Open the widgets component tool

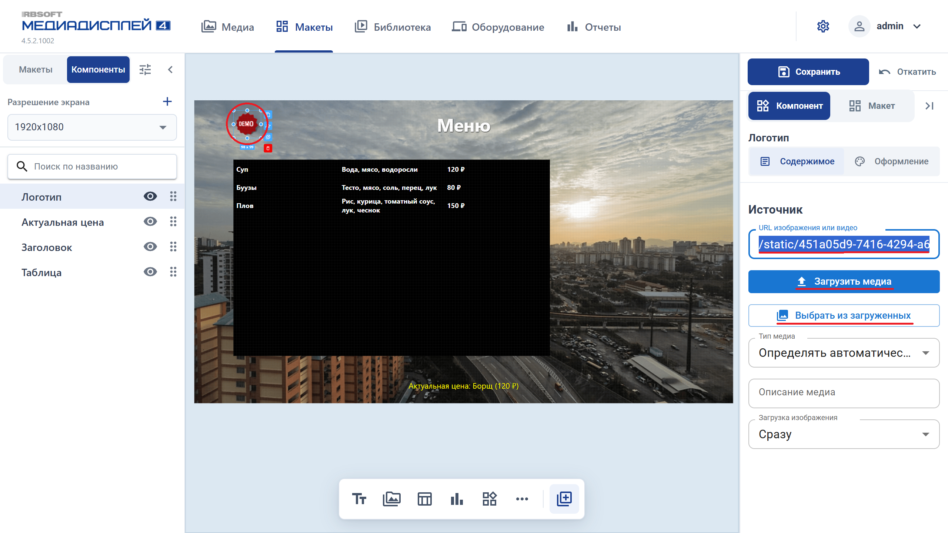coord(489,499)
